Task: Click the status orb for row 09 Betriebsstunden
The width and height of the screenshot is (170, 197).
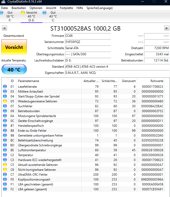Action: click(5, 111)
